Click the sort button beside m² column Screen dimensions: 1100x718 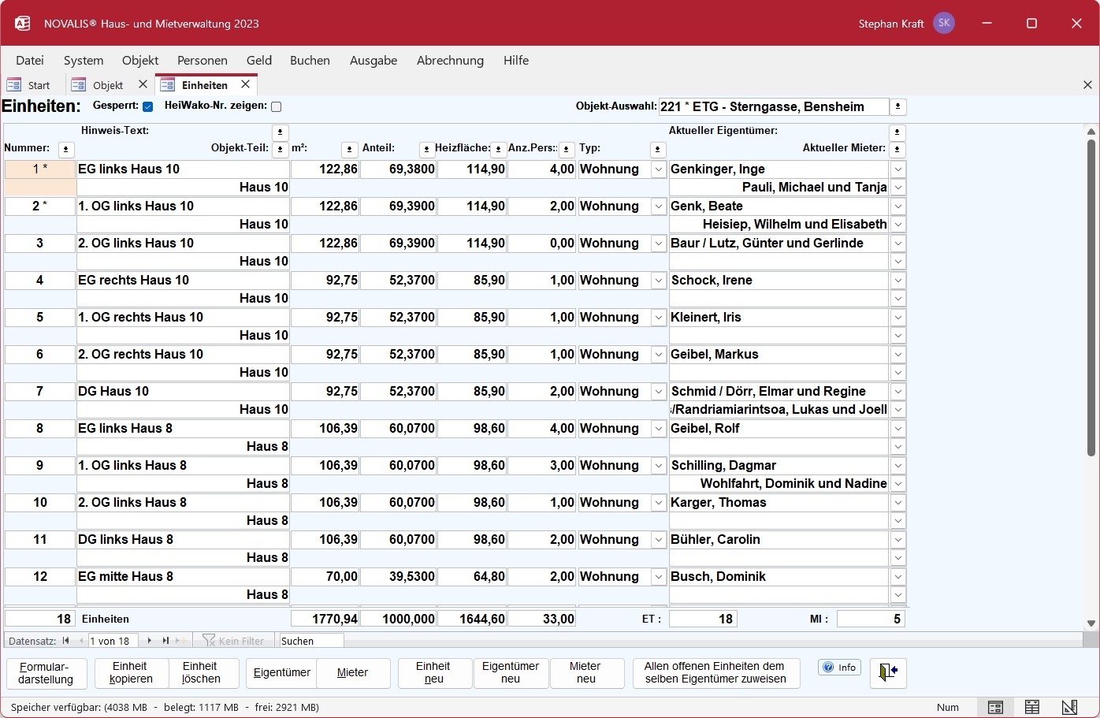coord(350,149)
